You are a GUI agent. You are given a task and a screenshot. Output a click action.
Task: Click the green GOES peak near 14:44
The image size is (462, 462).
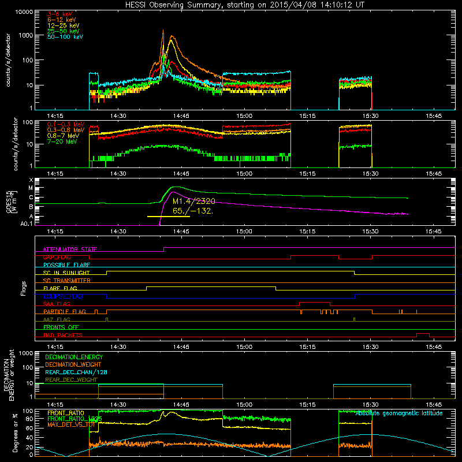pos(176,187)
